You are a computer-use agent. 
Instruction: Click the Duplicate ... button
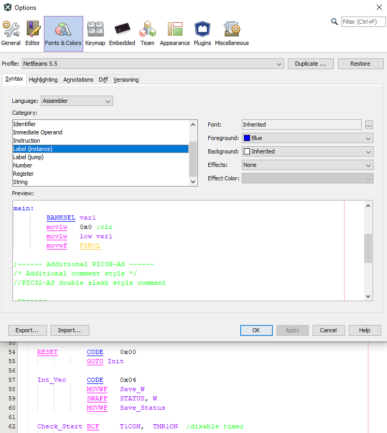tap(311, 64)
